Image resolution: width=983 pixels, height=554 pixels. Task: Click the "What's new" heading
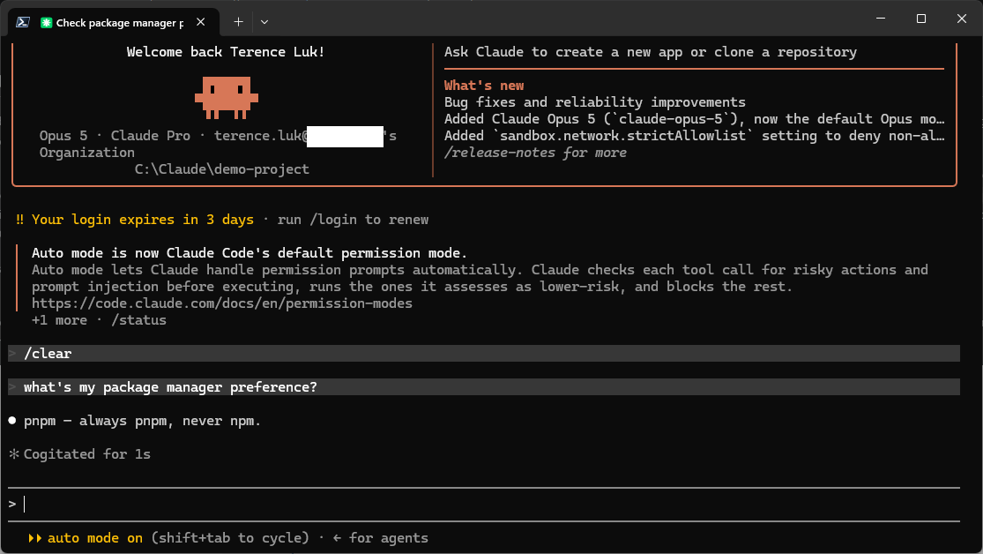click(484, 86)
